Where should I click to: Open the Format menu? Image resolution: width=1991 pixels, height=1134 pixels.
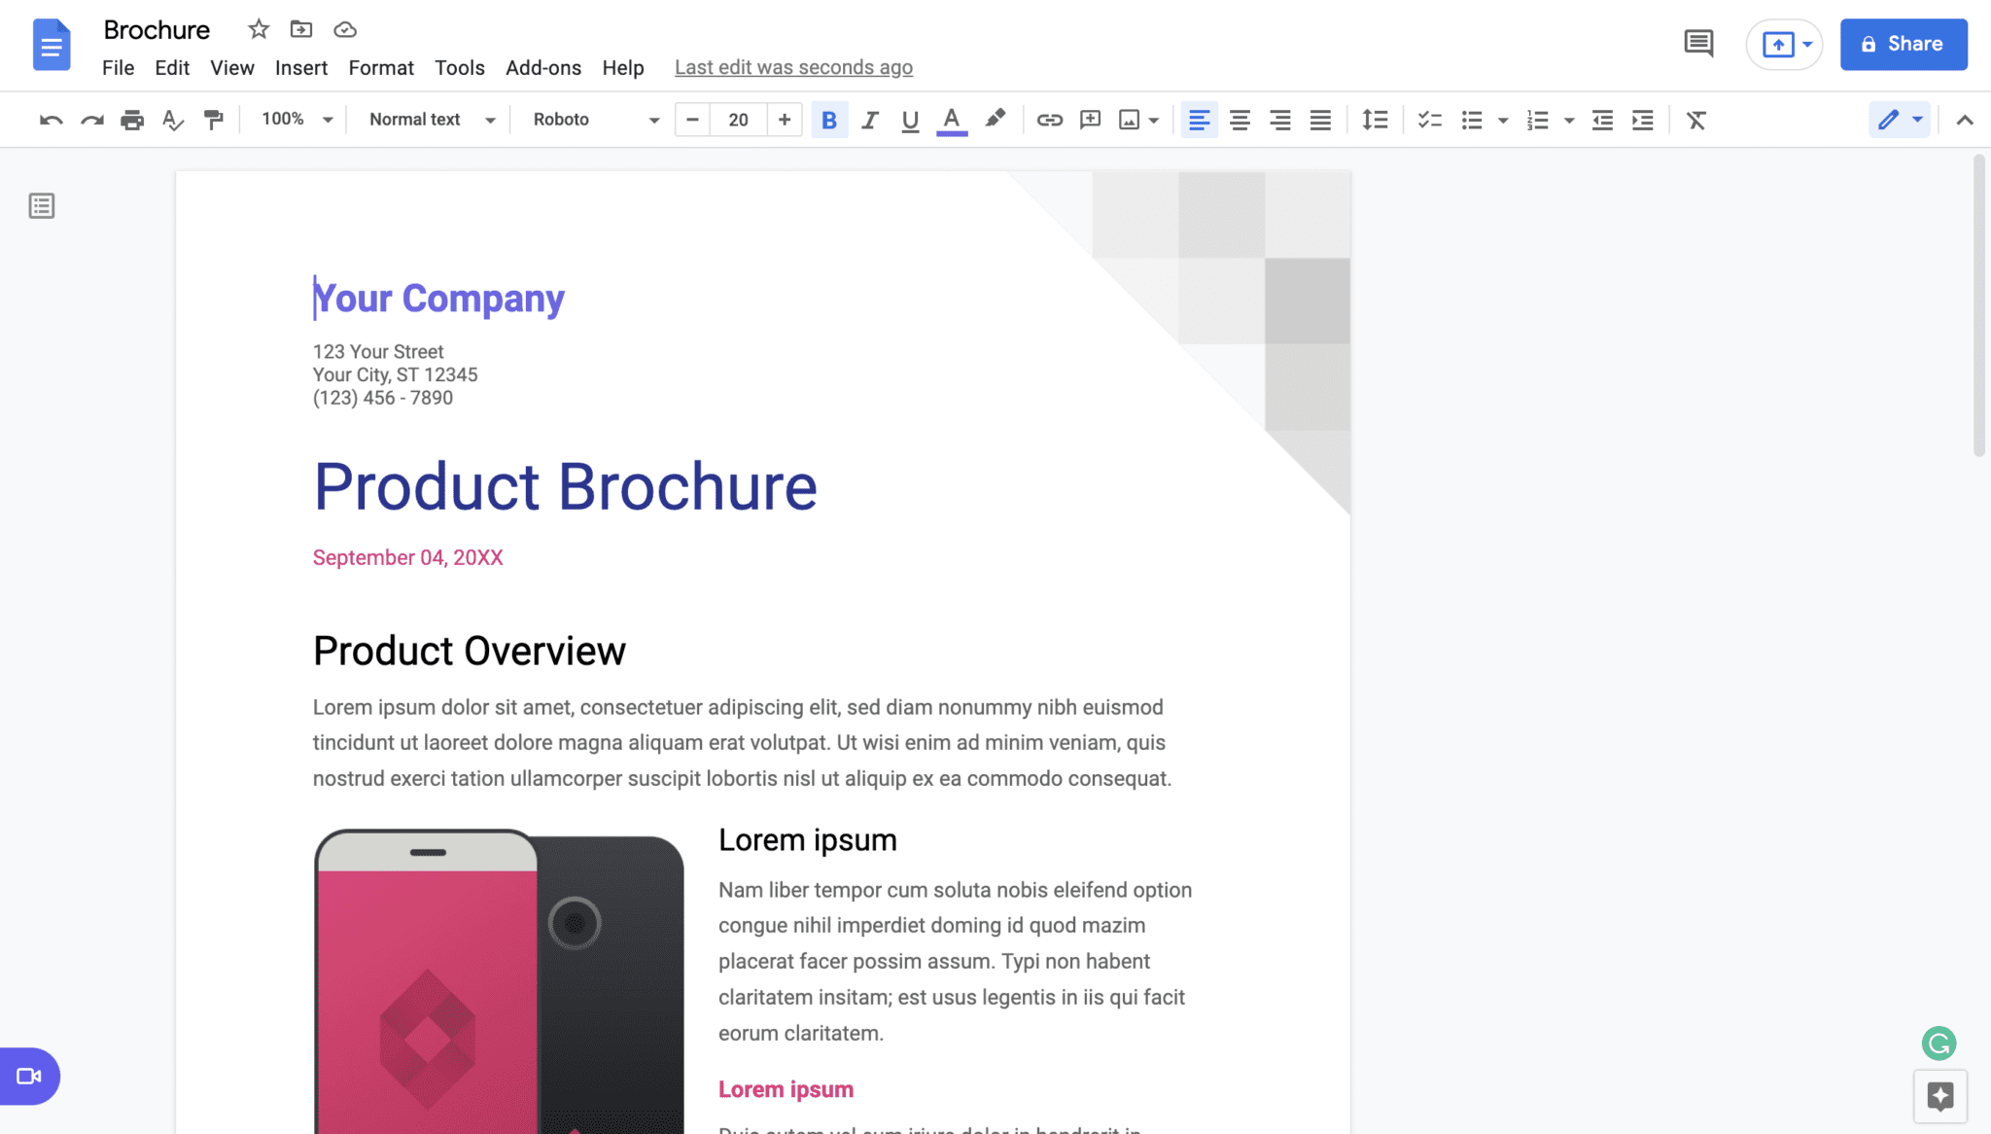click(x=381, y=67)
